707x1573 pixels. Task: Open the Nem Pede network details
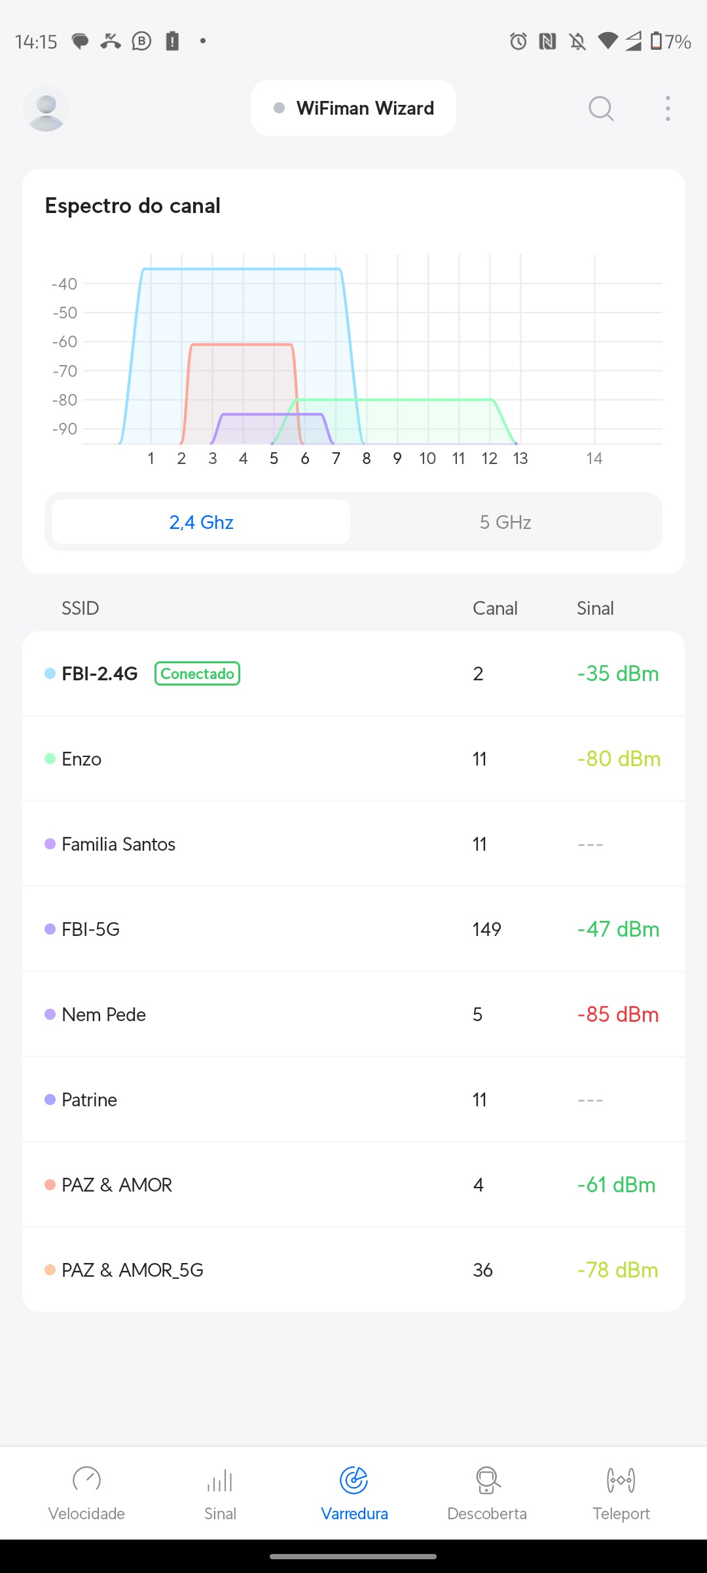(x=353, y=1015)
